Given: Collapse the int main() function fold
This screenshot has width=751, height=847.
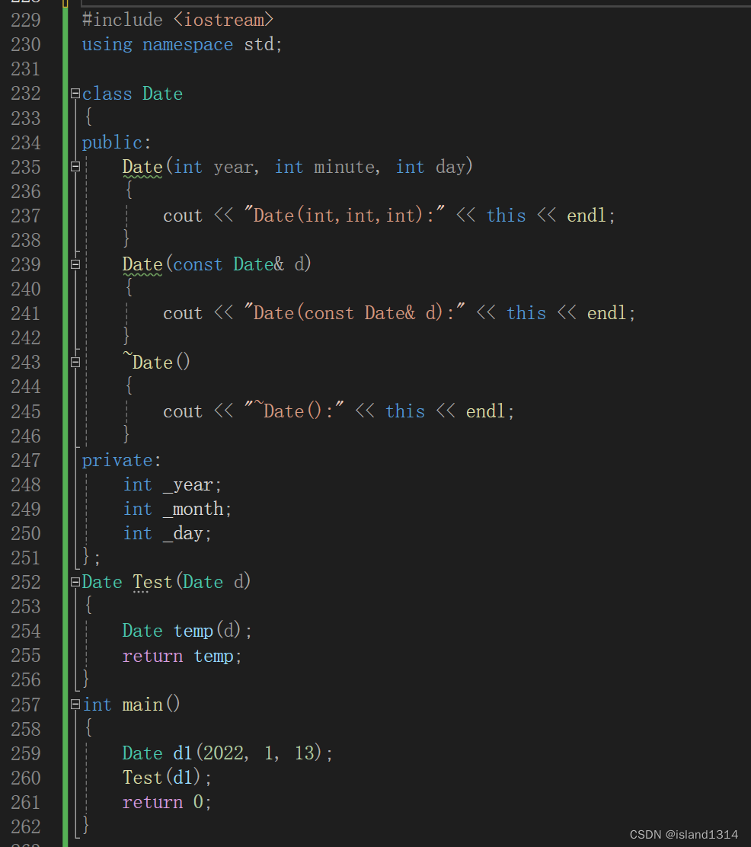Looking at the screenshot, I should click(x=75, y=705).
